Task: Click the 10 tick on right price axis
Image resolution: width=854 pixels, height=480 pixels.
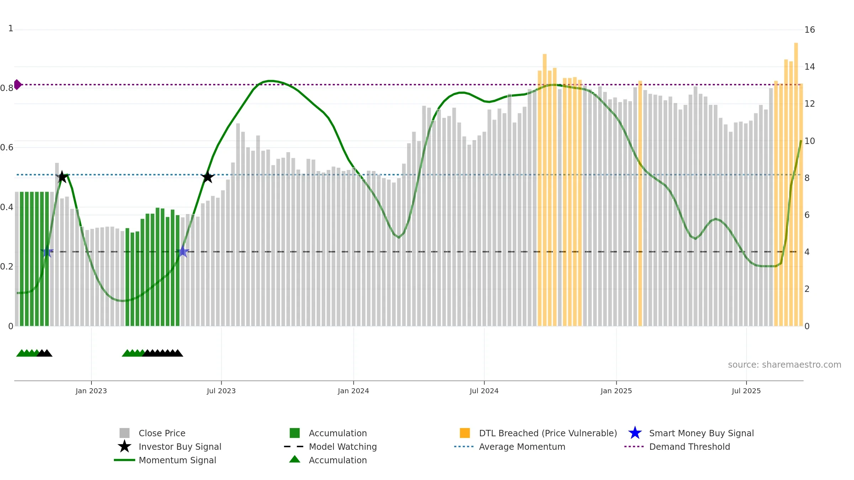Action: point(810,141)
